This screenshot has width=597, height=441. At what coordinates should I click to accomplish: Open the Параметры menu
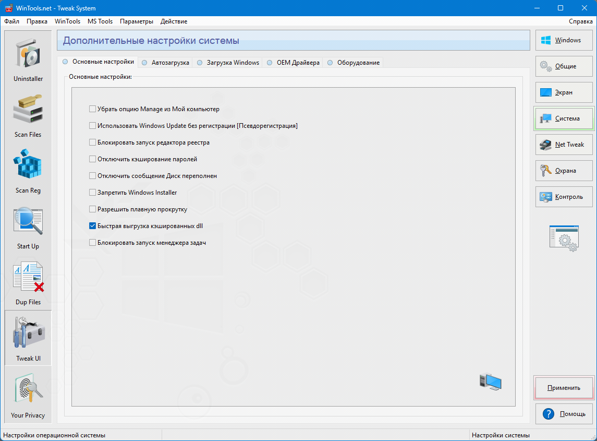137,21
